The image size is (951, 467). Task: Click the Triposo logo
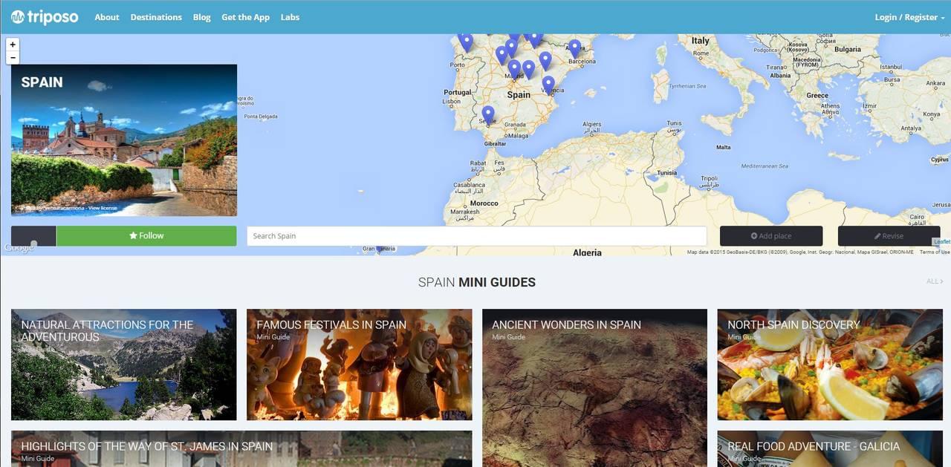[x=45, y=17]
